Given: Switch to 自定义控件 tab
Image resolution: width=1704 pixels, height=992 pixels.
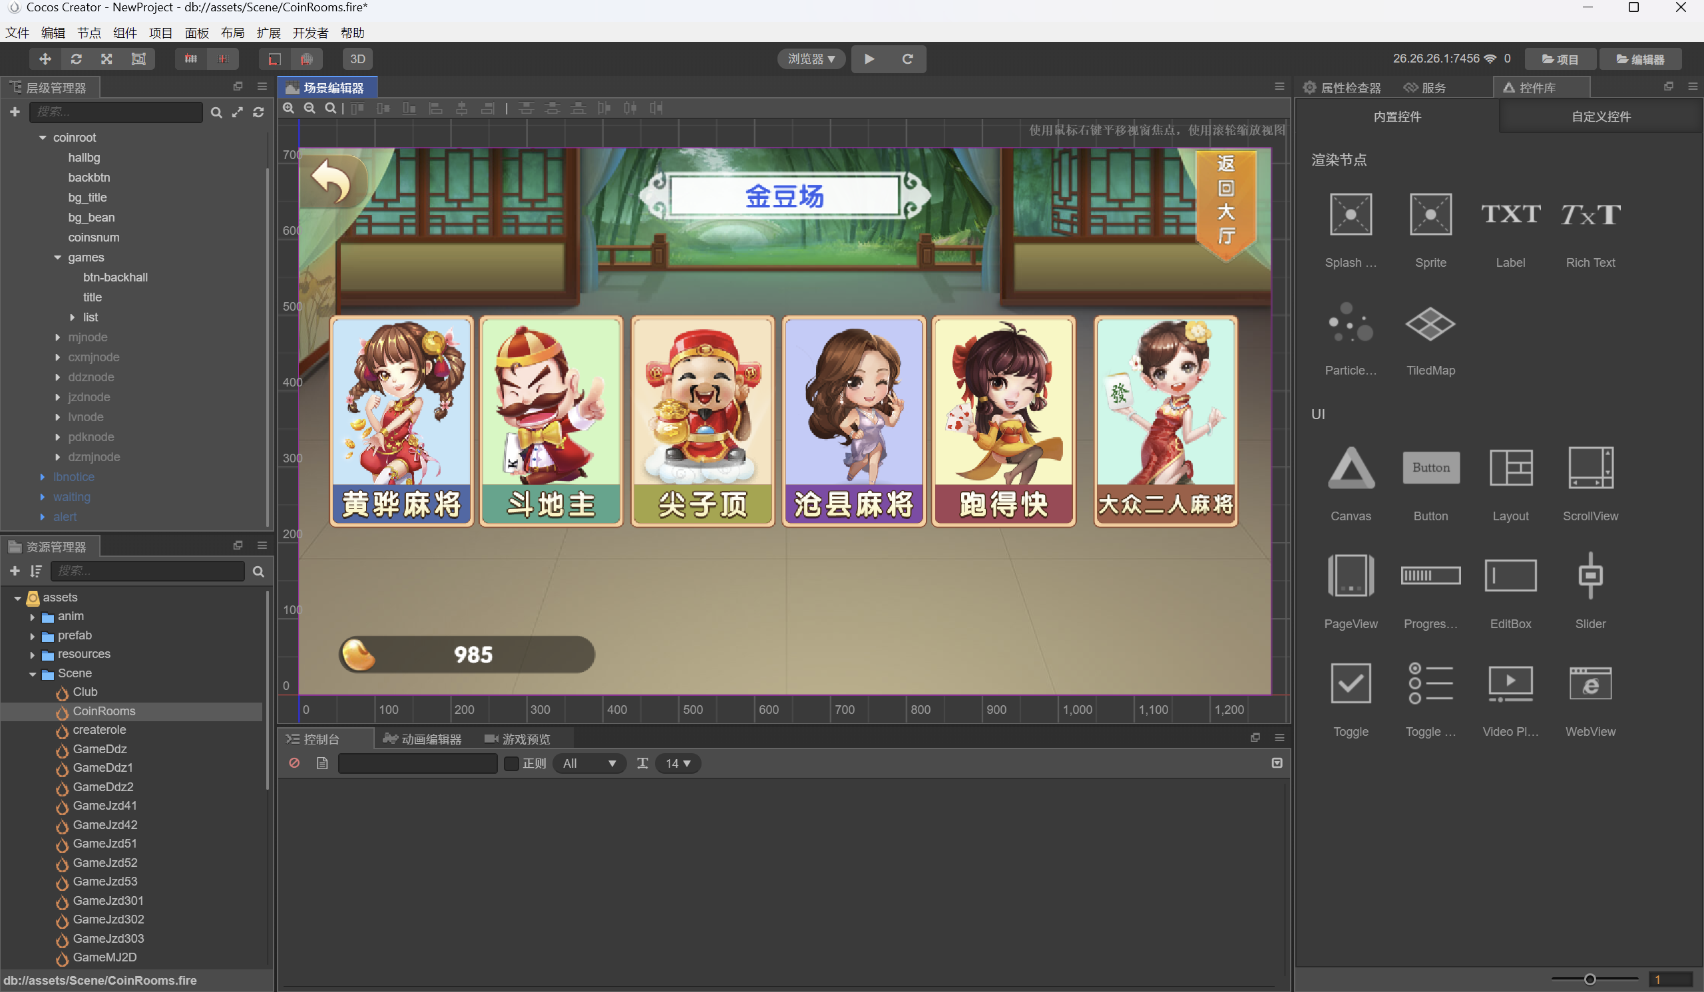Looking at the screenshot, I should 1600,116.
